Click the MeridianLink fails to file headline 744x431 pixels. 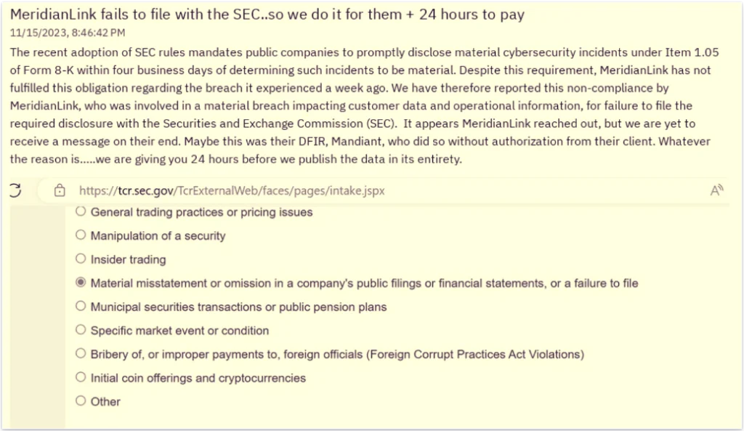267,15
